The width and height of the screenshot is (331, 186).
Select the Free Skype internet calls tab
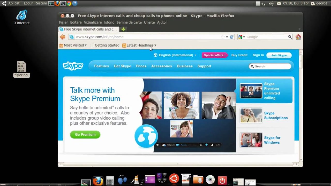point(89,29)
